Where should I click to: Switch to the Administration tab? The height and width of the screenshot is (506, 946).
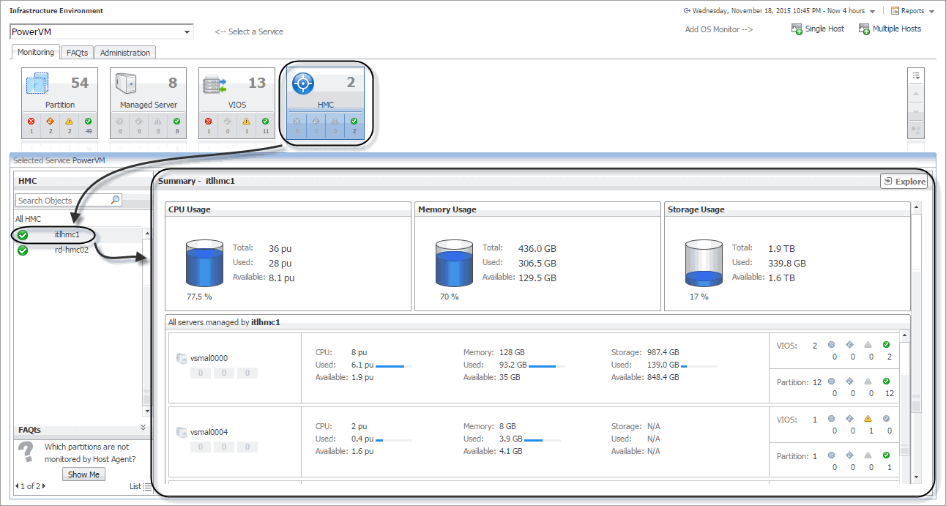(125, 53)
